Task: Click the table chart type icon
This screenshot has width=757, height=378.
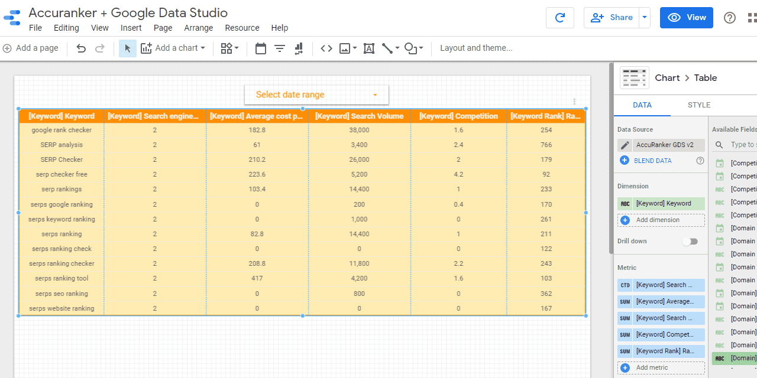Action: click(634, 77)
